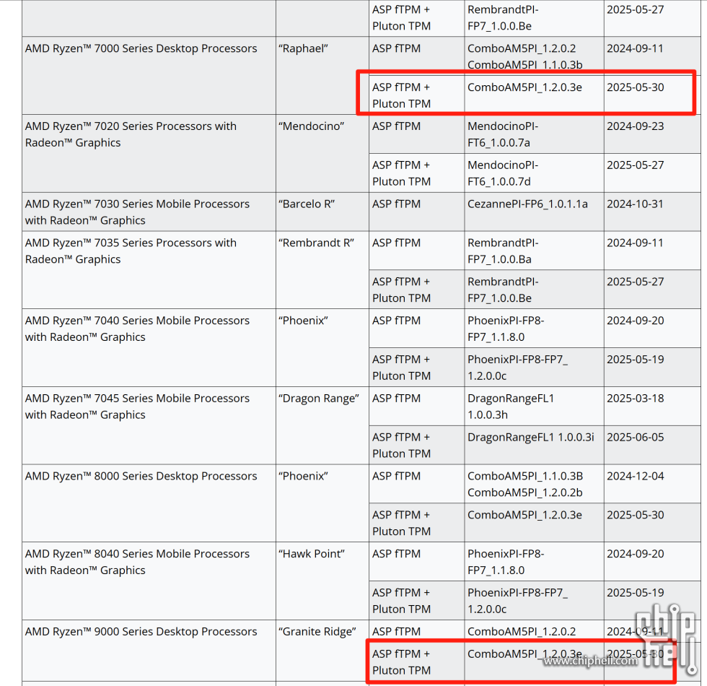This screenshot has height=686, width=707.
Task: Click the "Phoenix" codename in the 7040 Series row
Action: coord(322,347)
